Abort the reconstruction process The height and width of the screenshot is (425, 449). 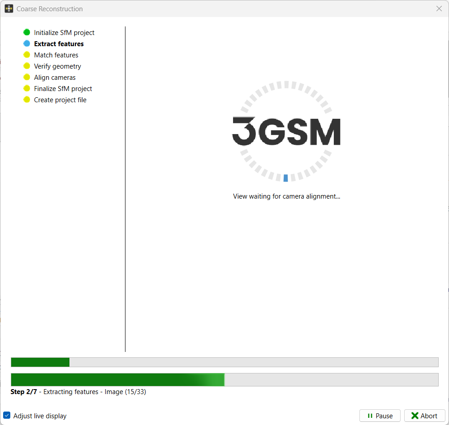click(424, 416)
